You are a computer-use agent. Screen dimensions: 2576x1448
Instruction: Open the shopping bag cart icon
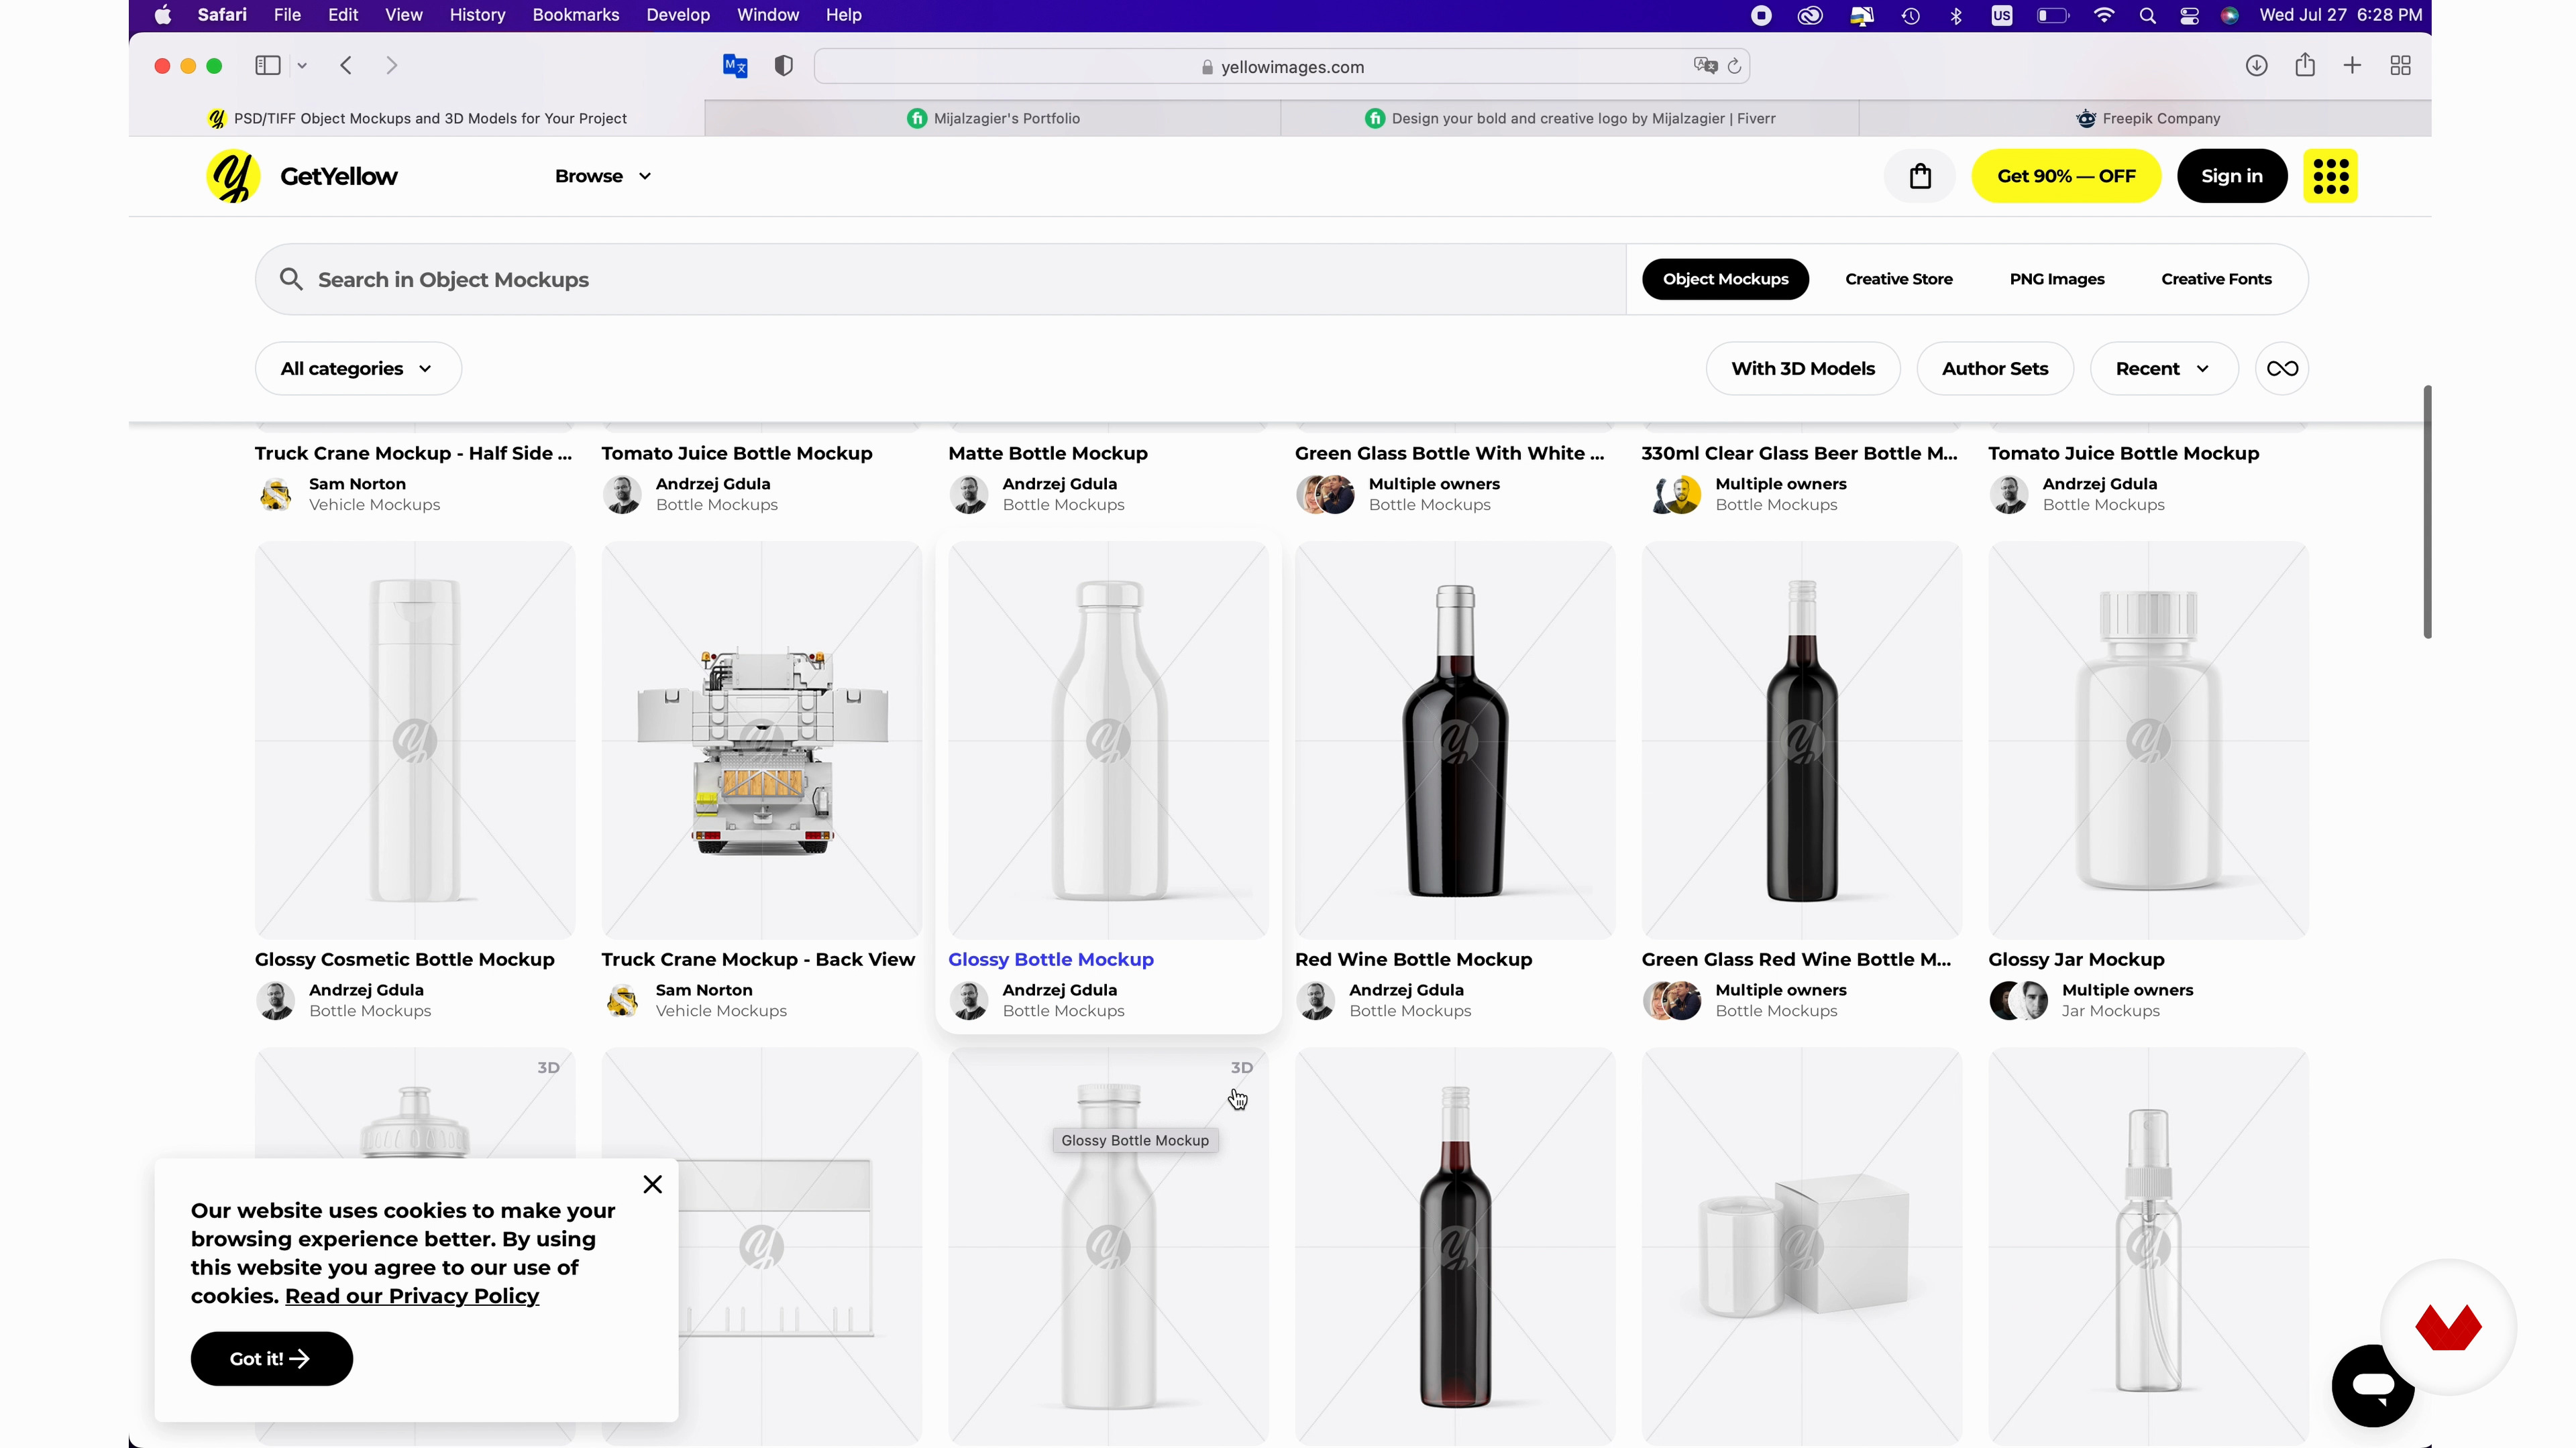[x=1919, y=176]
